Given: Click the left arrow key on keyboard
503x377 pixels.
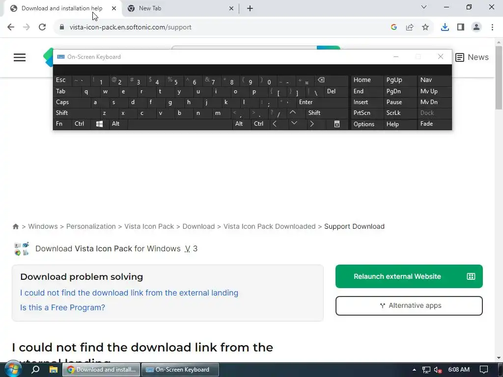Looking at the screenshot, I should pyautogui.click(x=275, y=124).
